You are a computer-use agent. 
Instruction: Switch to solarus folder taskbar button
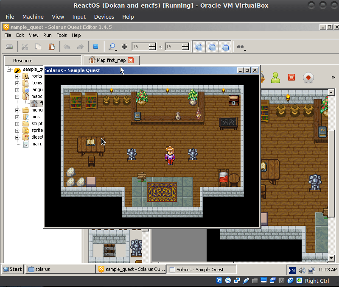point(61,269)
